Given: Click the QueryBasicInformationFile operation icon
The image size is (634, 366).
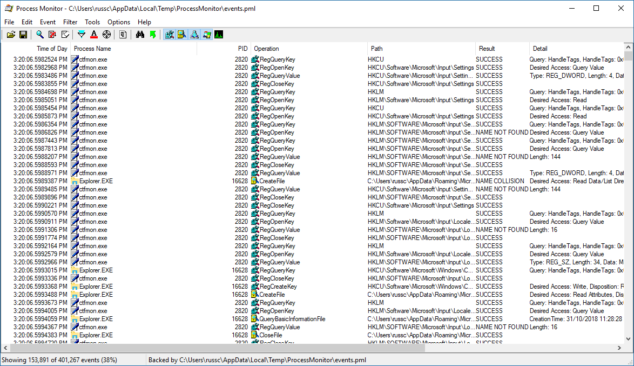Looking at the screenshot, I should pos(255,319).
